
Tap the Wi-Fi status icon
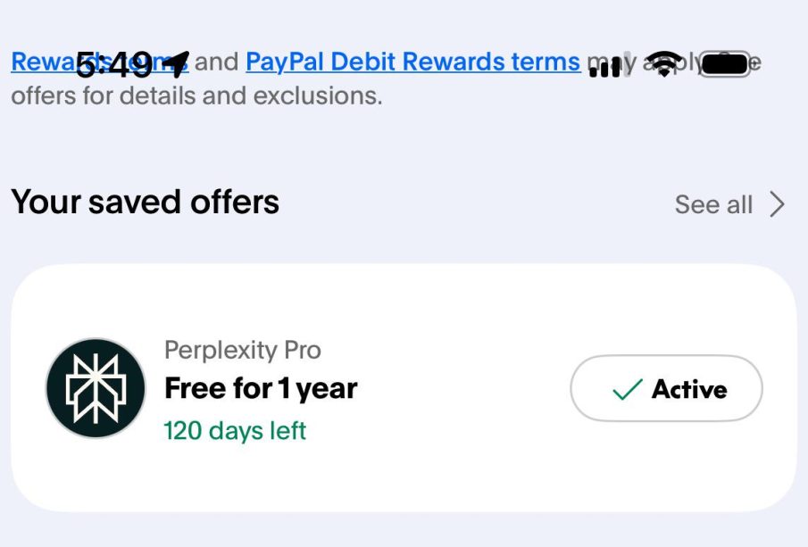(663, 63)
